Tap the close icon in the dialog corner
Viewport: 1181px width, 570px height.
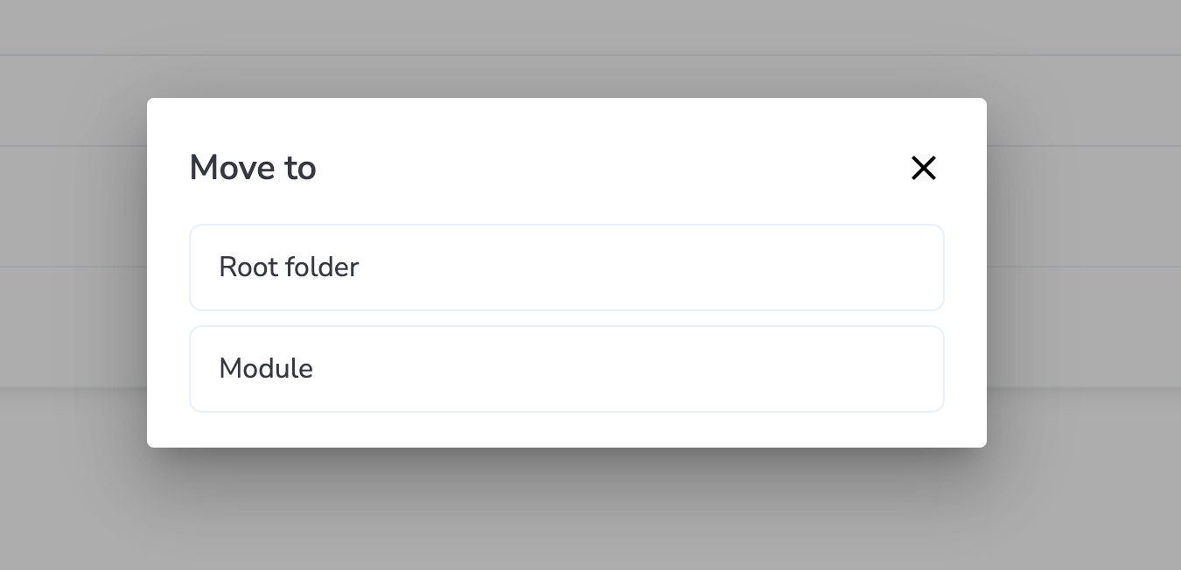pyautogui.click(x=924, y=168)
